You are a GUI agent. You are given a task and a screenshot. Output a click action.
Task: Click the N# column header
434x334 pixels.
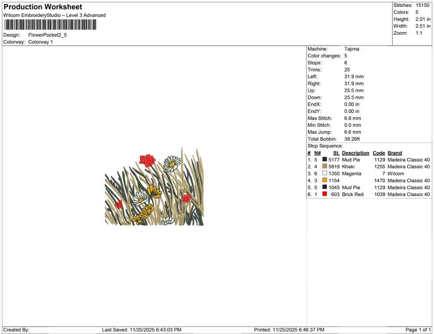(317, 153)
